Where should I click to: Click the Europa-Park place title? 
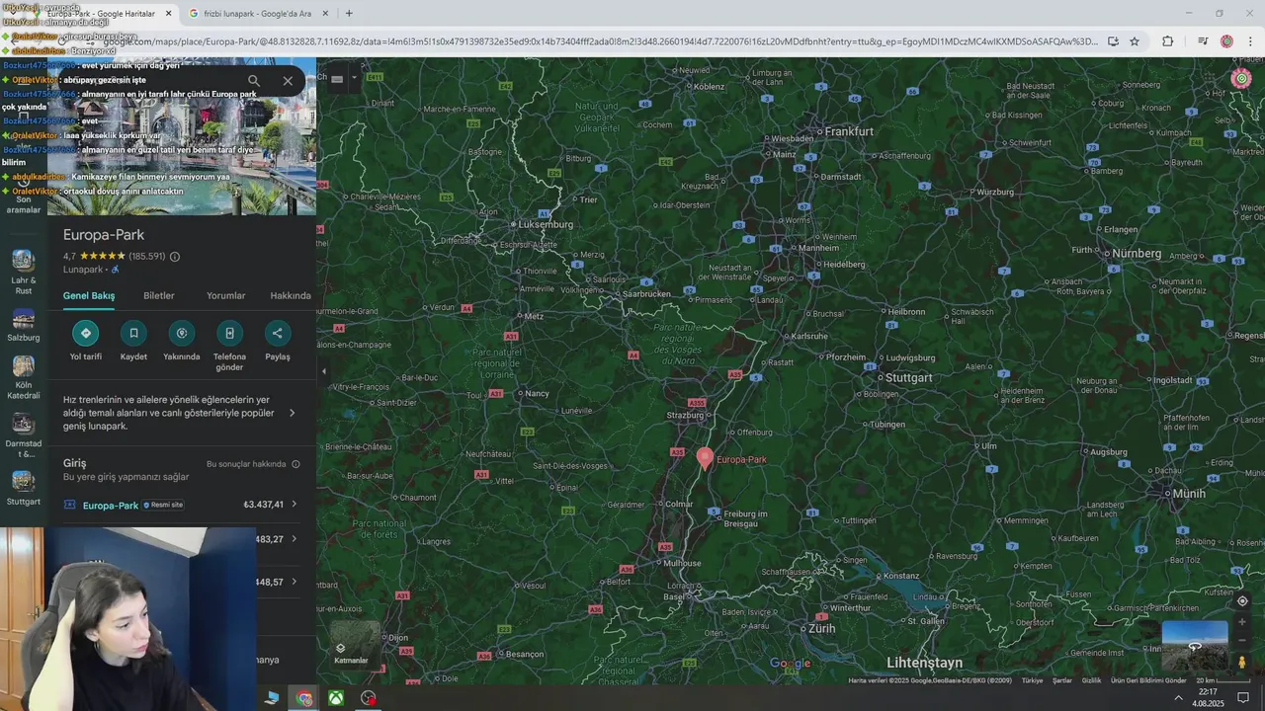104,235
